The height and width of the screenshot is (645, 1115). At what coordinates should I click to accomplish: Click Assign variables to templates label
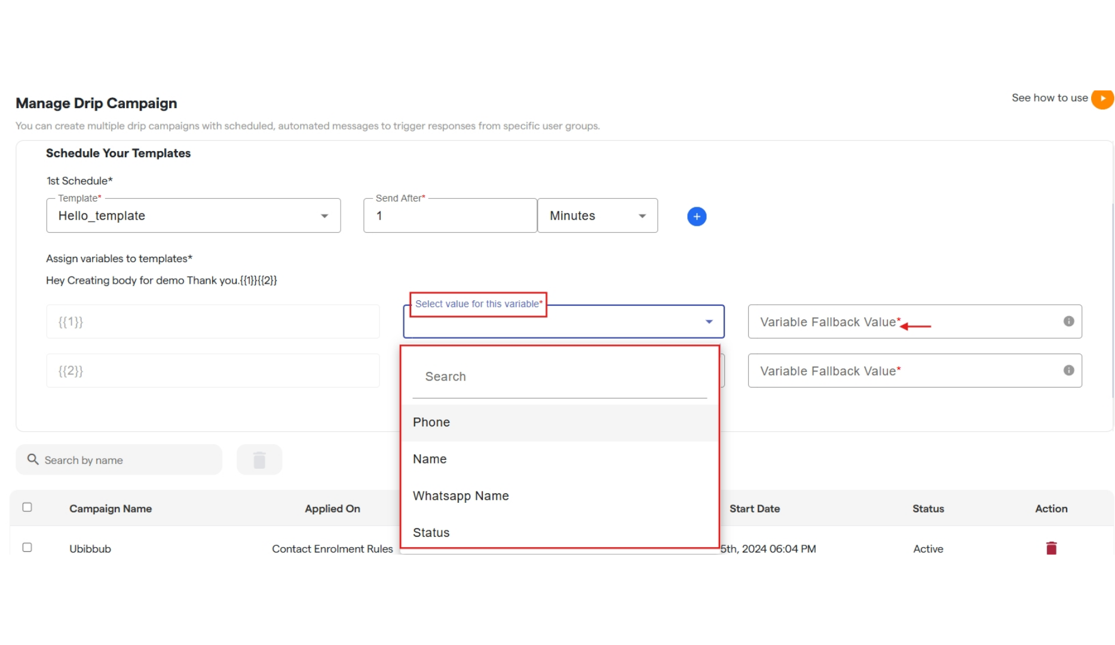point(119,259)
